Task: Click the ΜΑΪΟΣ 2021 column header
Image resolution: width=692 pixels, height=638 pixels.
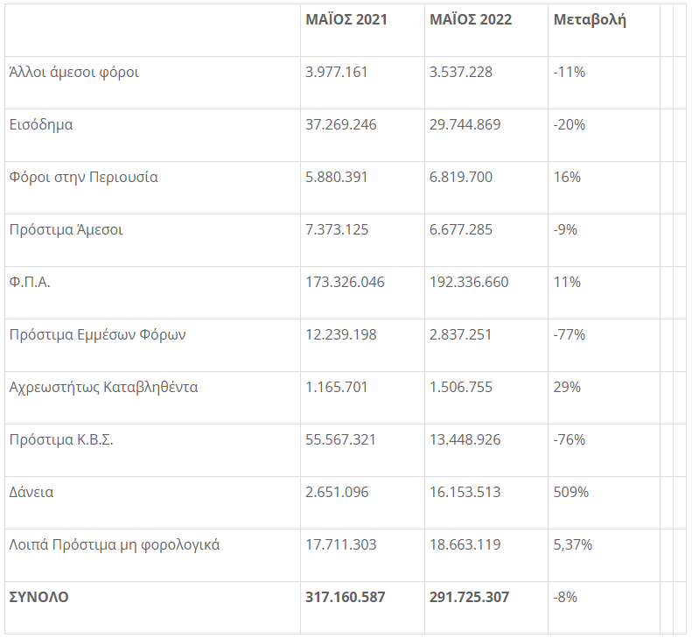Action: (x=346, y=19)
